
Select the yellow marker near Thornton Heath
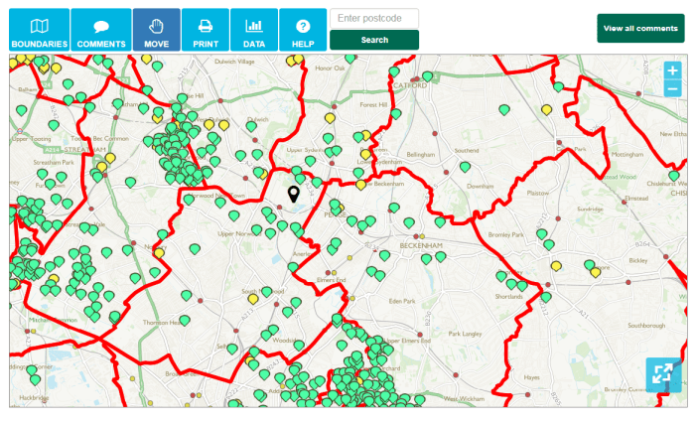[158, 252]
